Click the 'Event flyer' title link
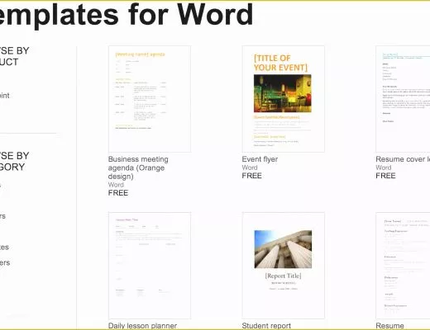The width and height of the screenshot is (430, 330). (260, 159)
